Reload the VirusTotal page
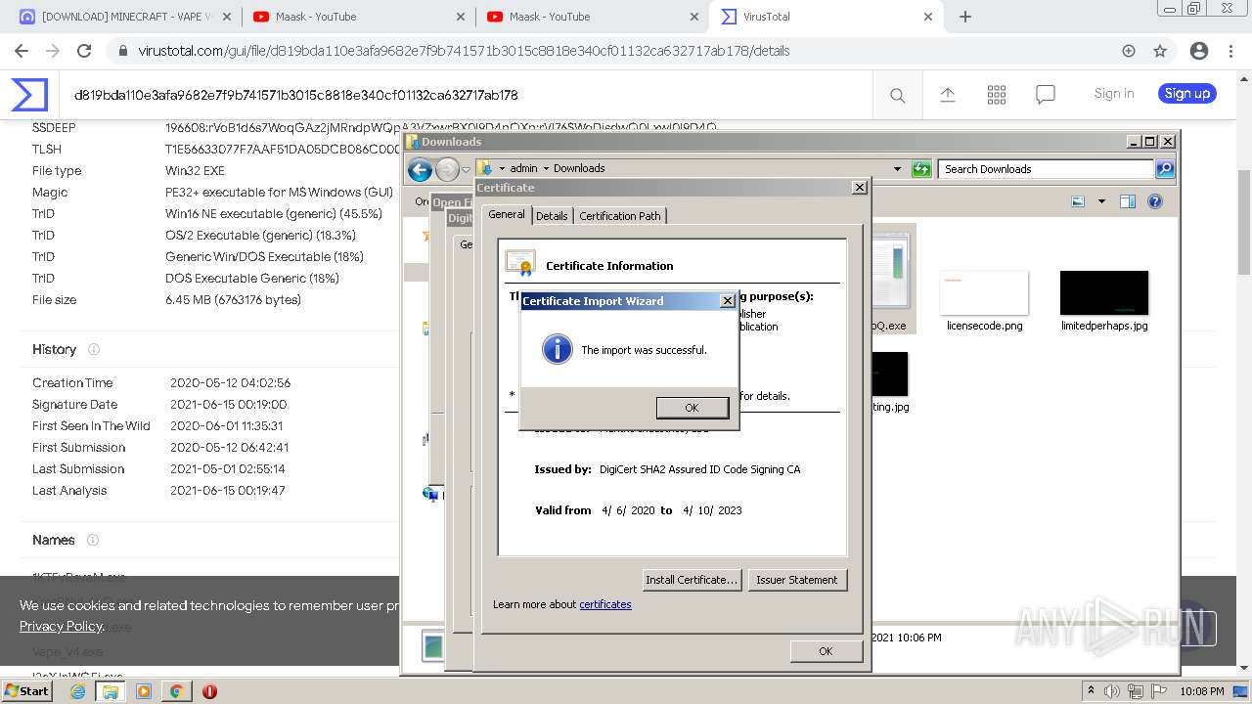 tap(84, 51)
